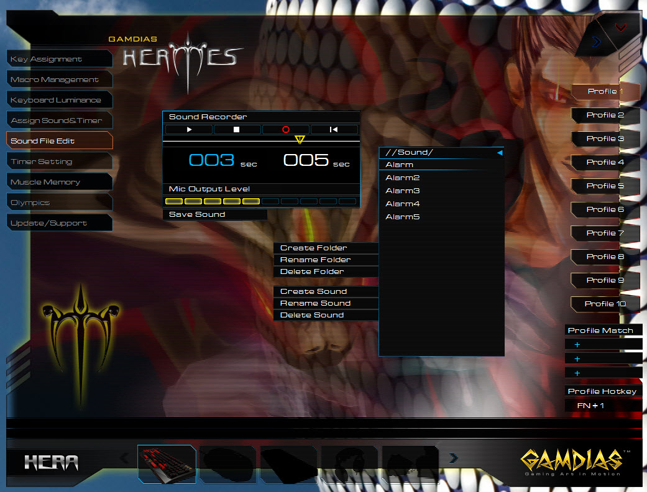Click Delete Folder

(x=326, y=271)
